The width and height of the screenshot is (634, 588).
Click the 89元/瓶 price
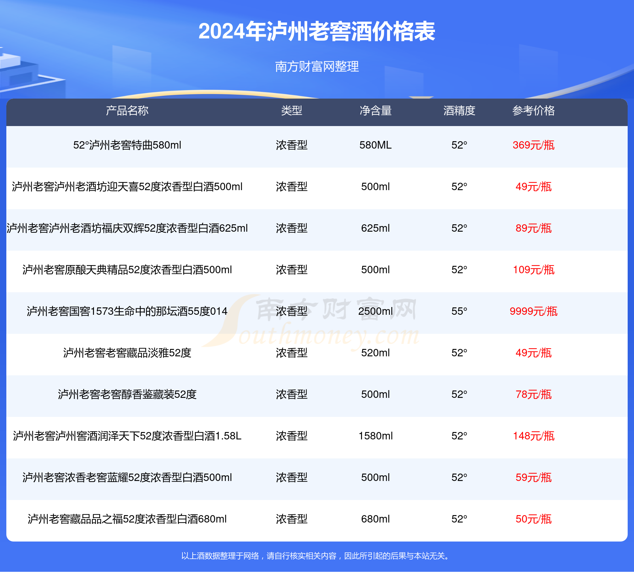point(534,228)
